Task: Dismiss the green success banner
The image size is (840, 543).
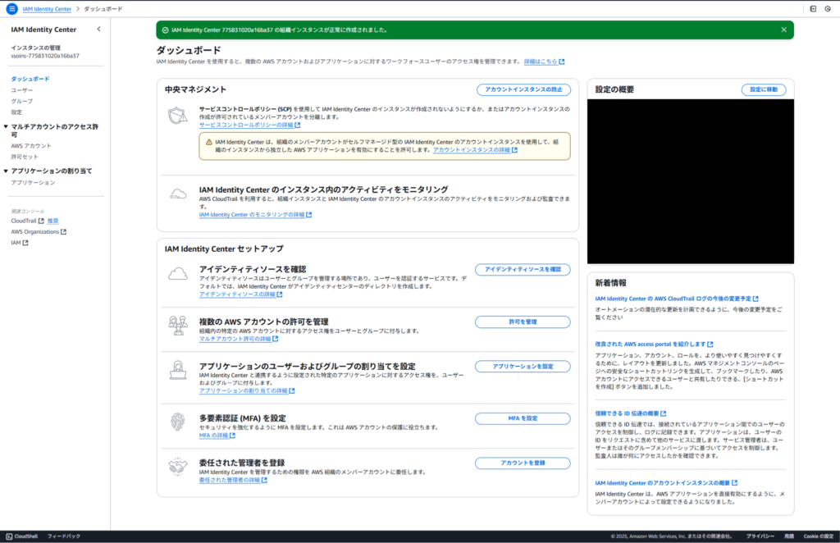Action: pyautogui.click(x=783, y=30)
